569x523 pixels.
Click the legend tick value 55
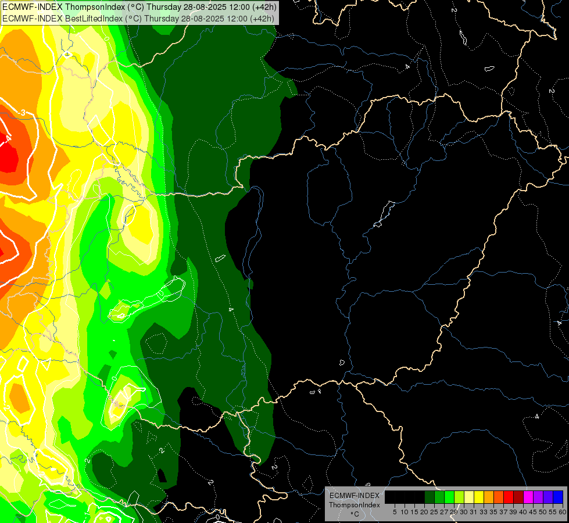point(553,512)
